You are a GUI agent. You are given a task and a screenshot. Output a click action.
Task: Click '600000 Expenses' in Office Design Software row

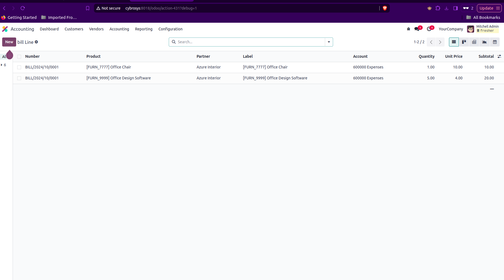[x=368, y=78]
